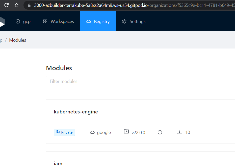Reload the page with the browser refresh icon
235x168 pixels.
[x=7, y=5]
